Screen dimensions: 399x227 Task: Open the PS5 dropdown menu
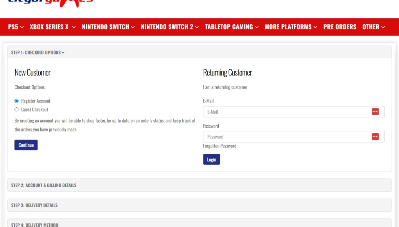pyautogui.click(x=16, y=27)
